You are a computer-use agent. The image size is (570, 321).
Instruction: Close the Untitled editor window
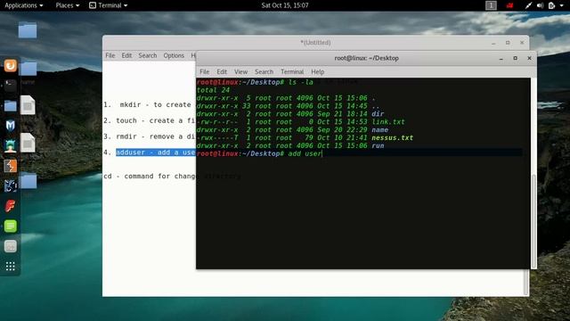[522, 43]
